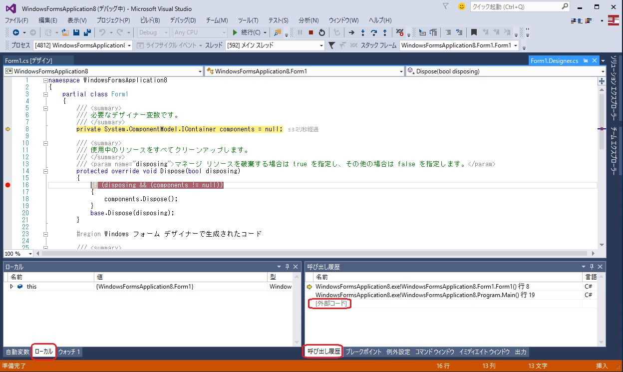This screenshot has width=623, height=372.
Task: Expand the 'this' variable in Locals
Action: click(x=11, y=287)
